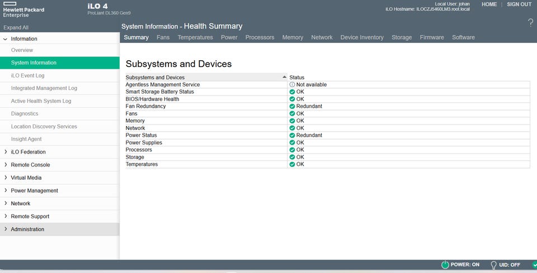The height and width of the screenshot is (273, 537).
Task: Open the Firmware tab
Action: [x=432, y=37]
